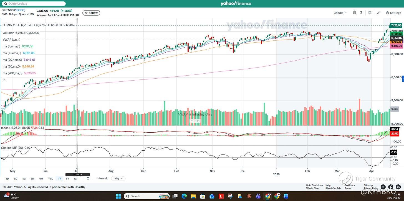Select the ma (20,ema,0) indicator legend

[x=19, y=60]
